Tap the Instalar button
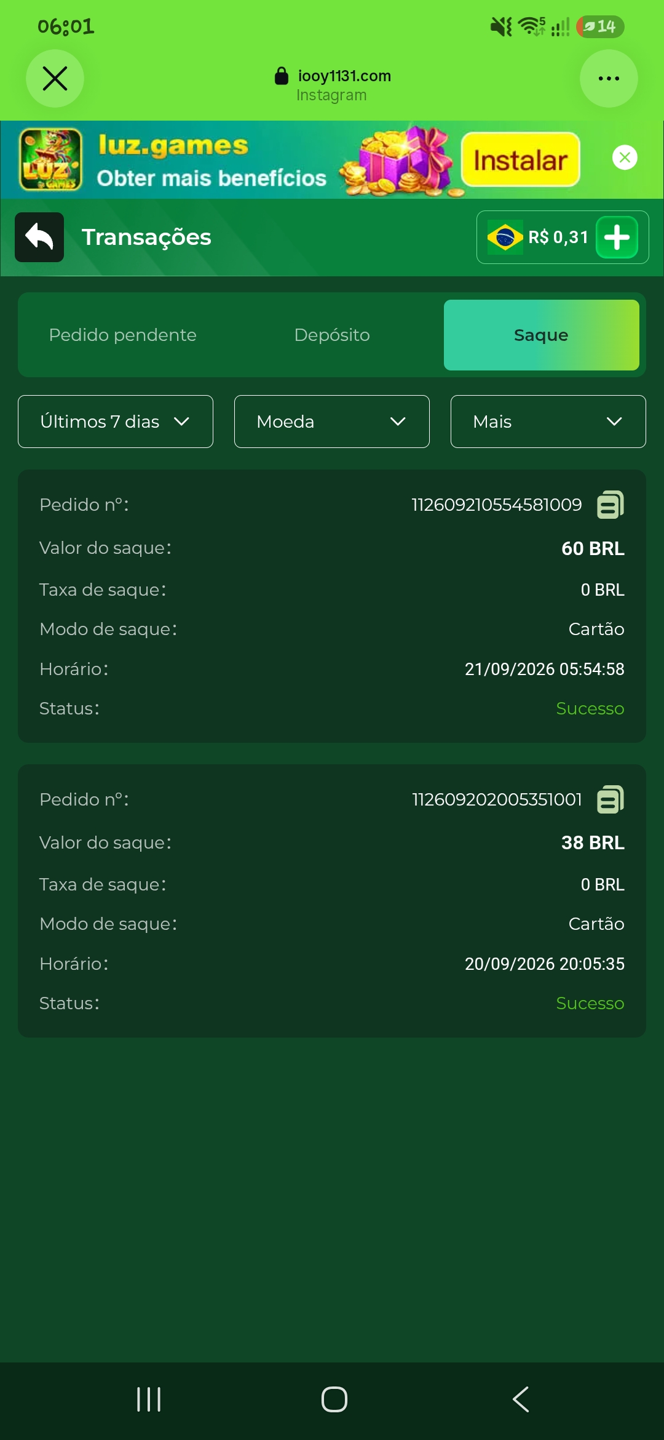Viewport: 664px width, 1440px height. (521, 159)
